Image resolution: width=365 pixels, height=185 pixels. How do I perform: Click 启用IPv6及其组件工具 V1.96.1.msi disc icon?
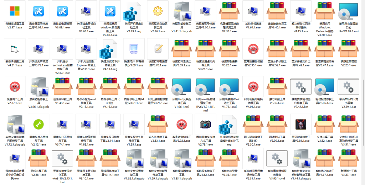pyautogui.click(x=182, y=86)
